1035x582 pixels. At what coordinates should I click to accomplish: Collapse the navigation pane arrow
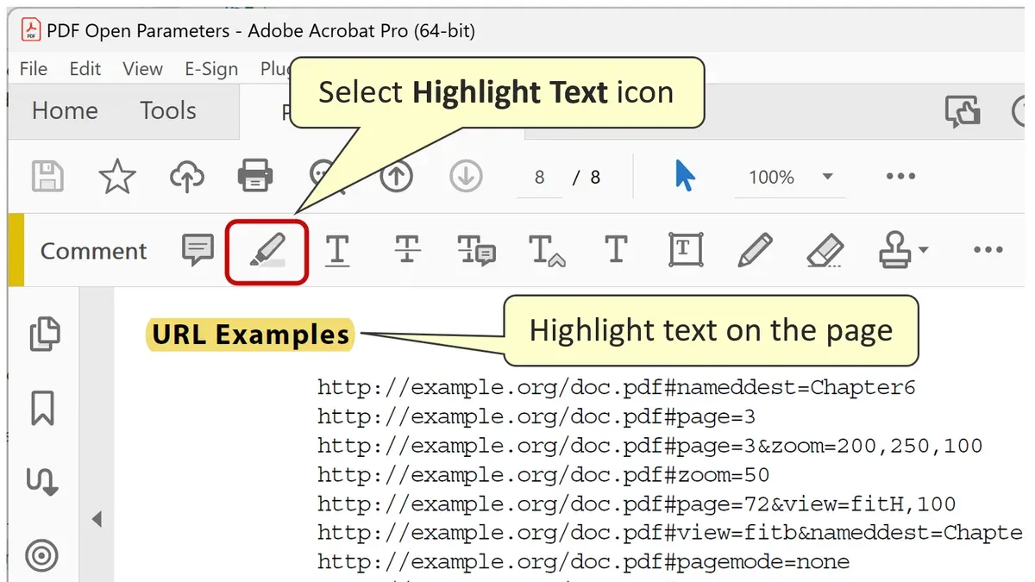tap(97, 519)
